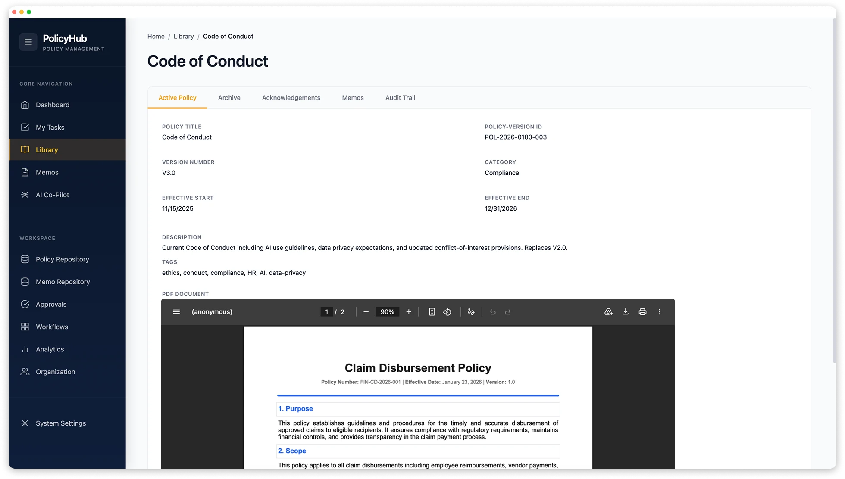Select the annotation pen tool in PDF viewer
This screenshot has width=845, height=479.
point(471,312)
